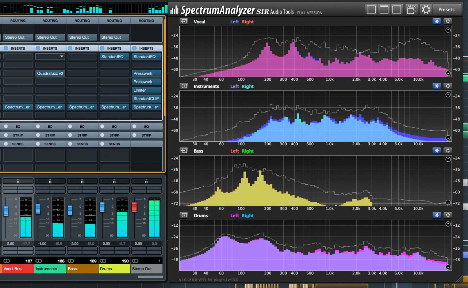Image resolution: width=468 pixels, height=288 pixels.
Task: Click the link icon above Bass channel
Action: pos(71,261)
